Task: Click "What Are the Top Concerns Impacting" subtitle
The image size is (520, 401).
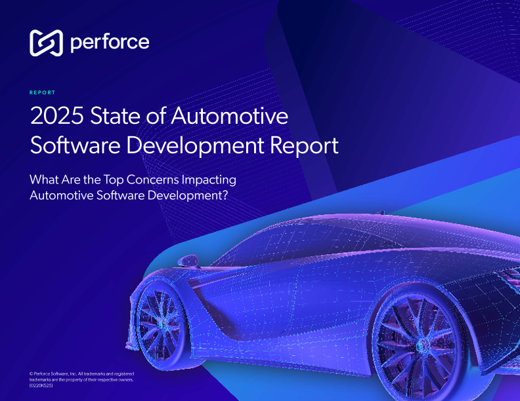Action: coord(133,180)
